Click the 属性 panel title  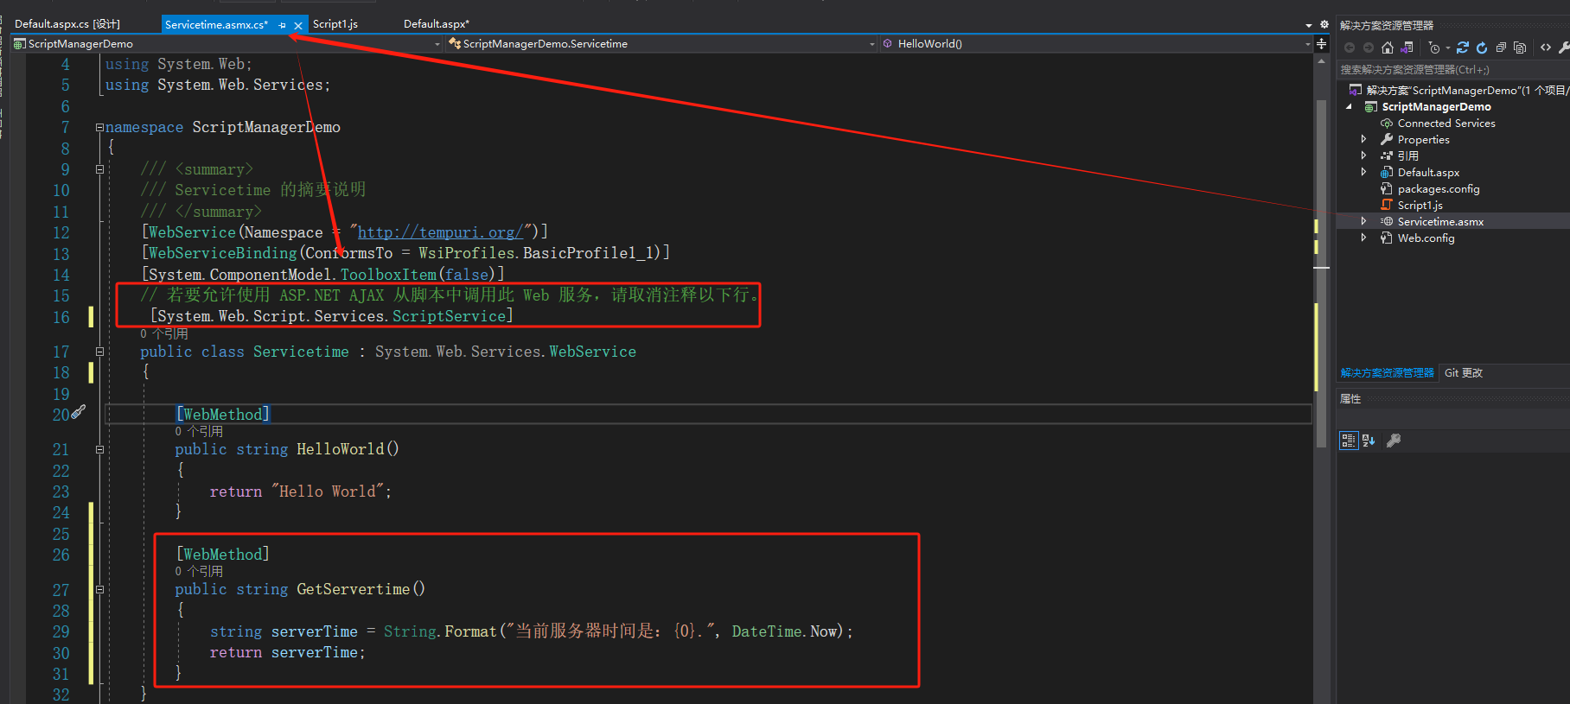point(1350,399)
